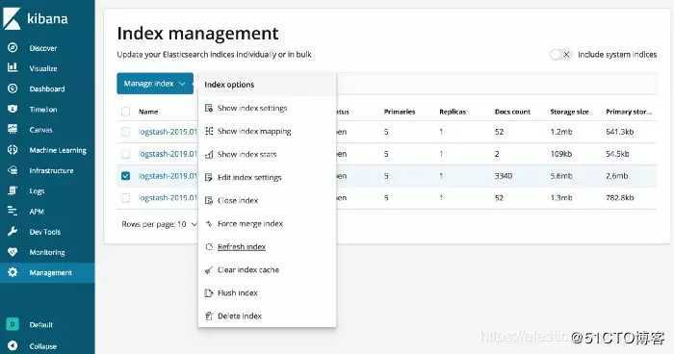Image resolution: width=674 pixels, height=354 pixels.
Task: Open the logstash index with 1.3mb storage
Action: (x=168, y=197)
